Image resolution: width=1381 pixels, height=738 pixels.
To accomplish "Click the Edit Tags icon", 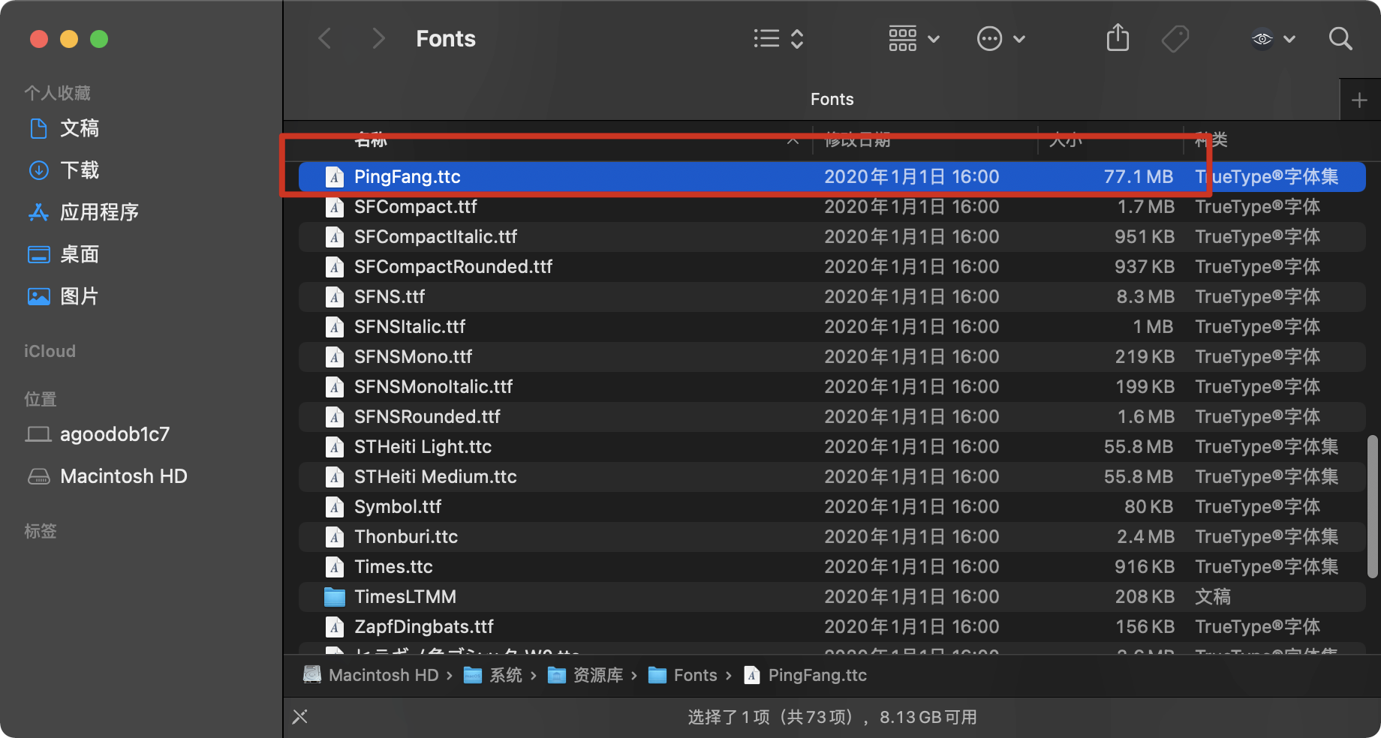I will (1175, 38).
